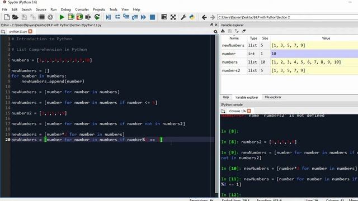Viewport: 358px width, 201px height.
Task: Close the Console 1/A tab
Action: pyautogui.click(x=249, y=111)
